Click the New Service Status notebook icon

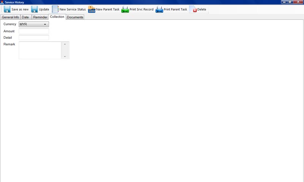point(55,9)
